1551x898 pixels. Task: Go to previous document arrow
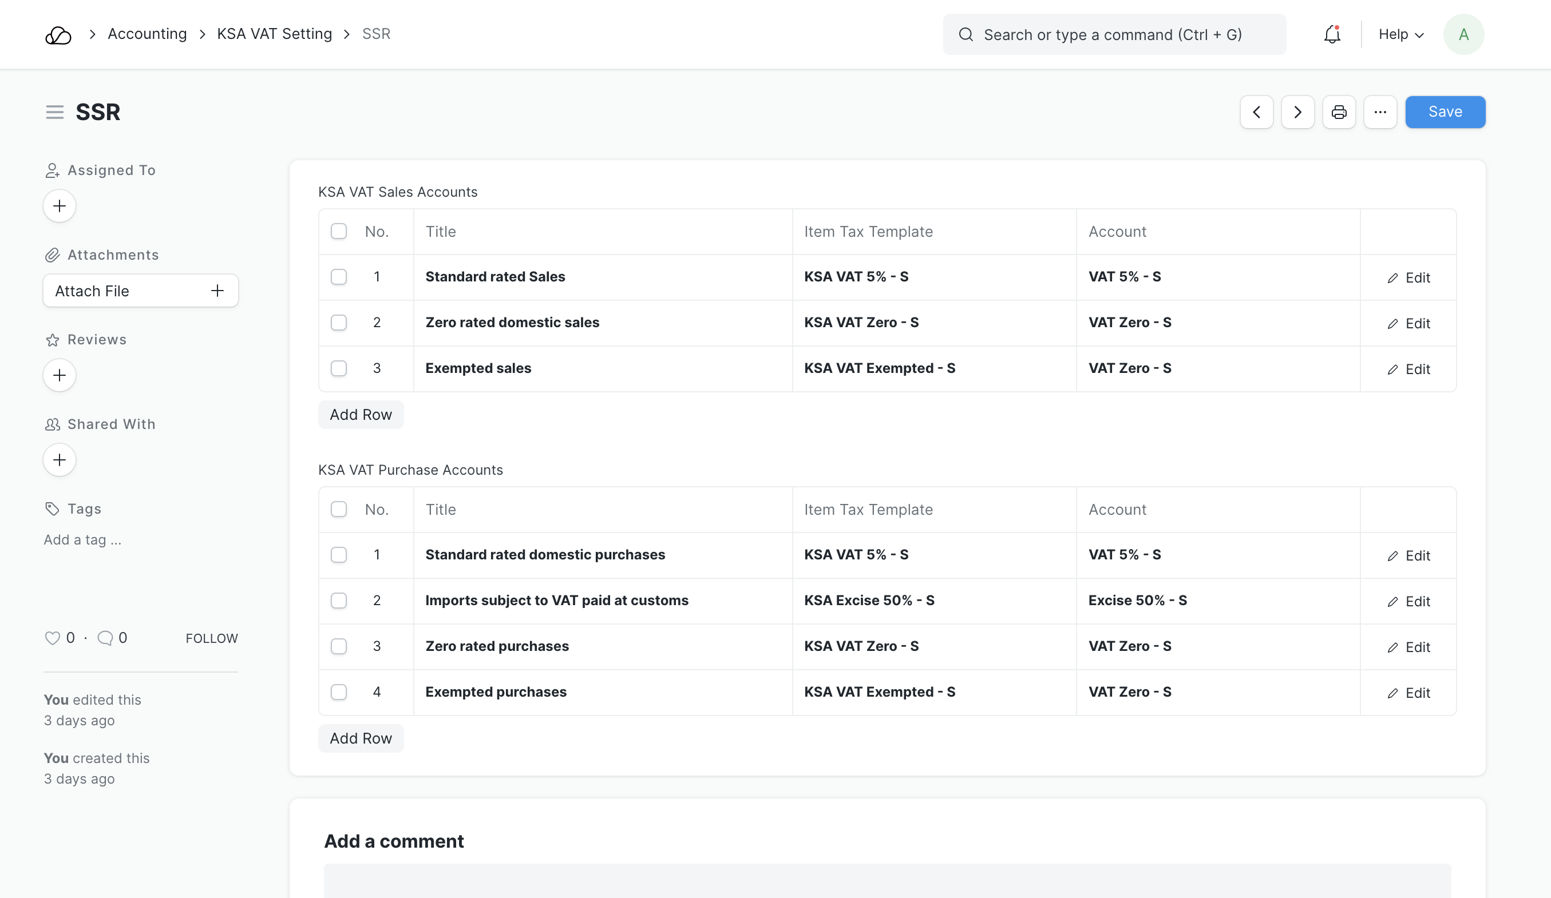(x=1256, y=112)
